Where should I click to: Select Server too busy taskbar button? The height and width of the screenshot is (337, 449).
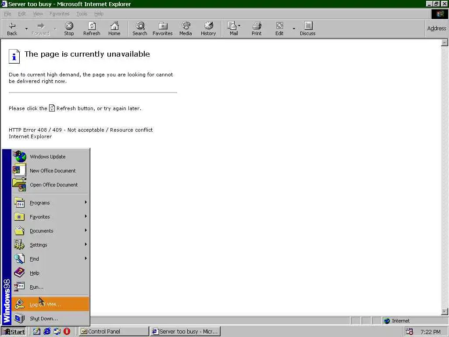[x=185, y=332]
